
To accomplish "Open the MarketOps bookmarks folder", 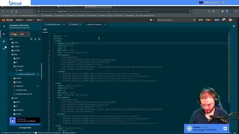I will pos(47,16).
